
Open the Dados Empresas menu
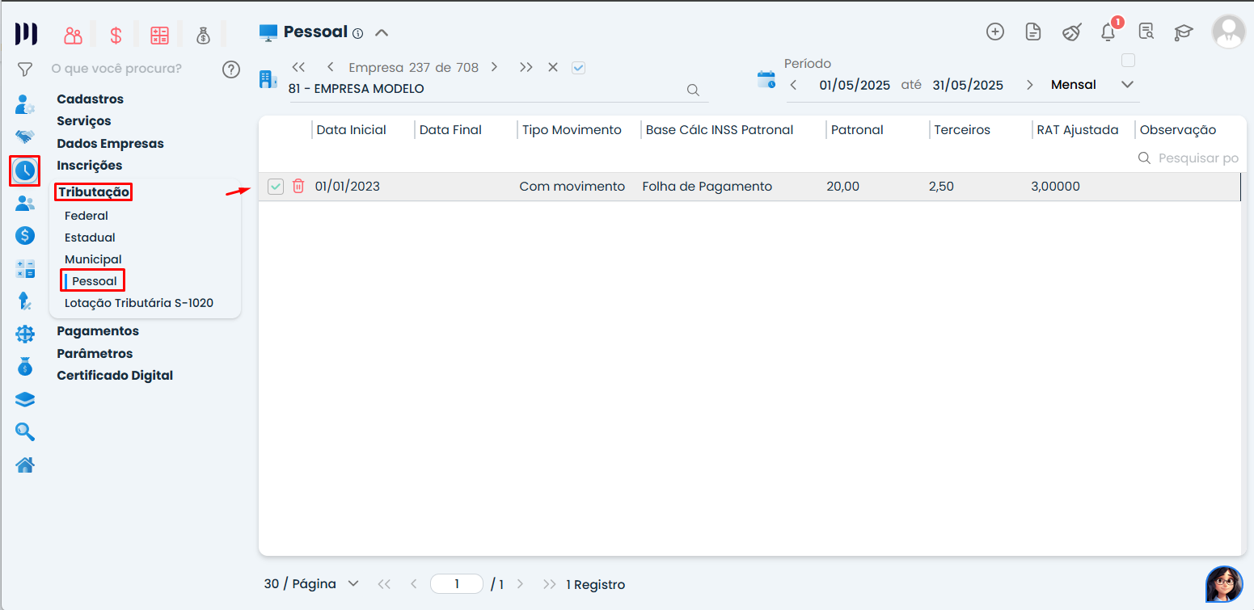coord(110,144)
